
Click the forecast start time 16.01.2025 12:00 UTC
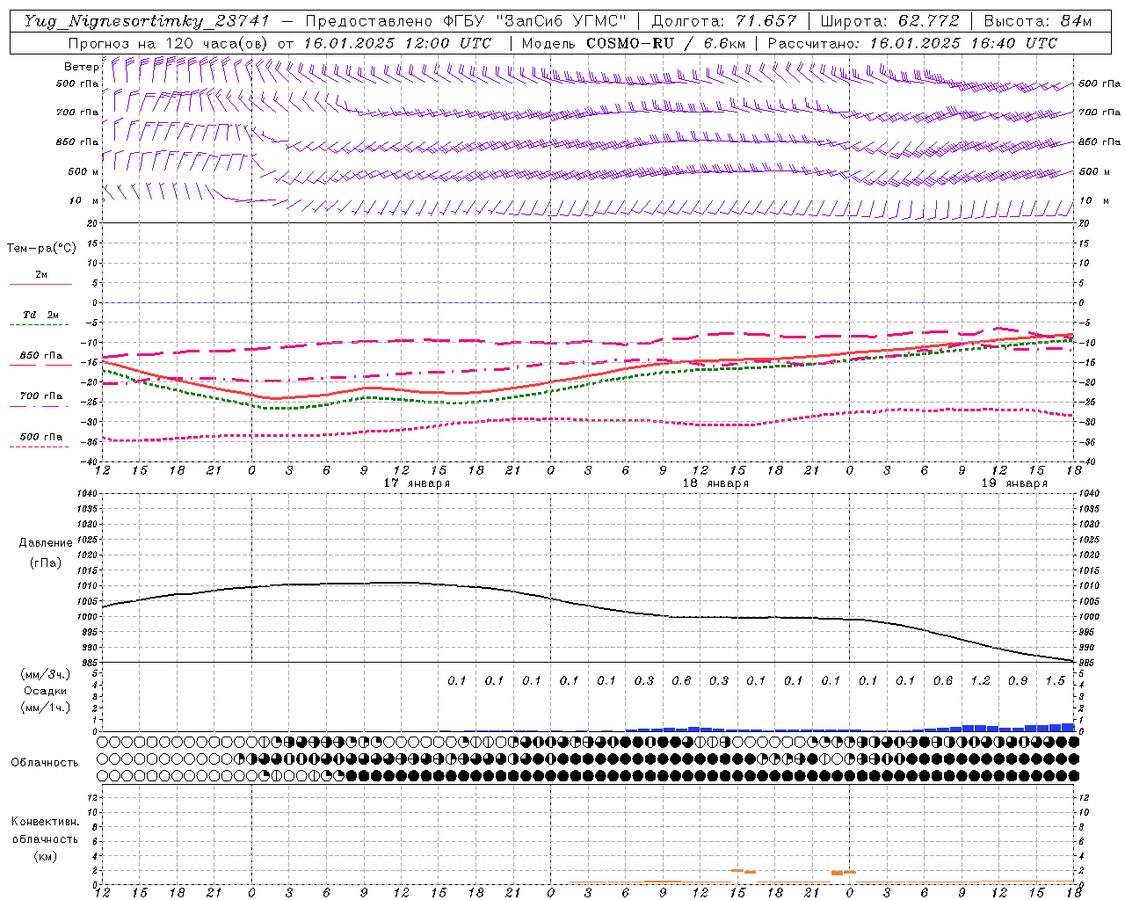tap(397, 43)
